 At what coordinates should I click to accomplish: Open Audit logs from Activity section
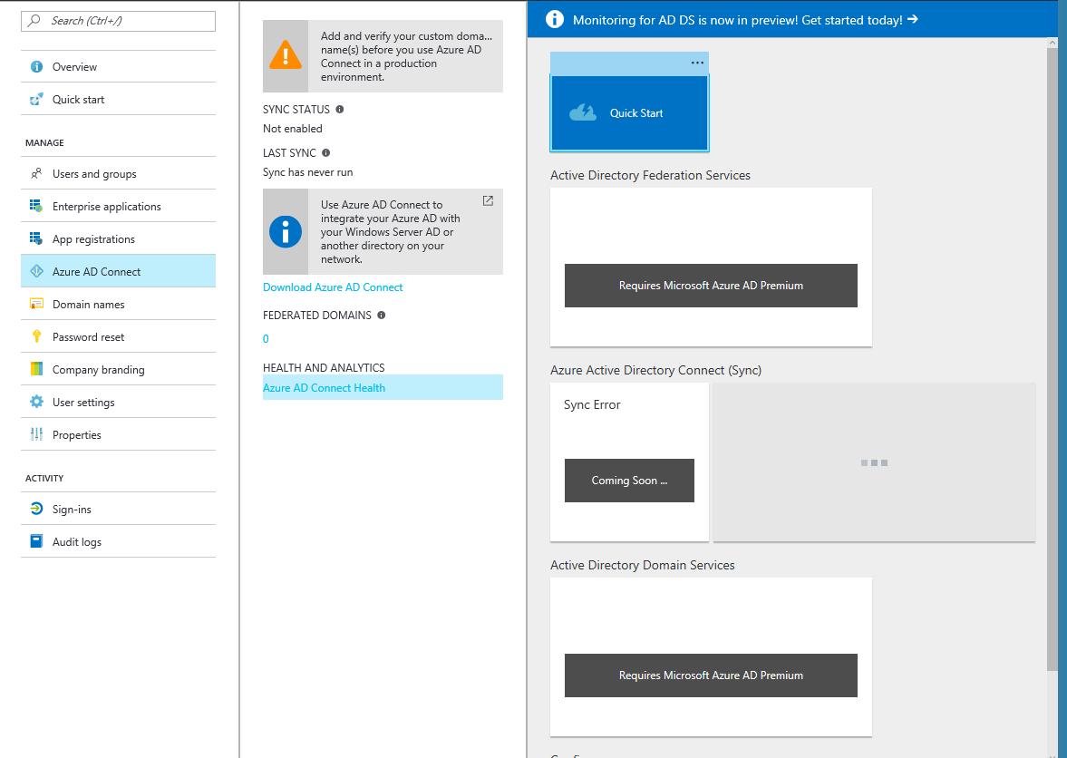click(77, 542)
